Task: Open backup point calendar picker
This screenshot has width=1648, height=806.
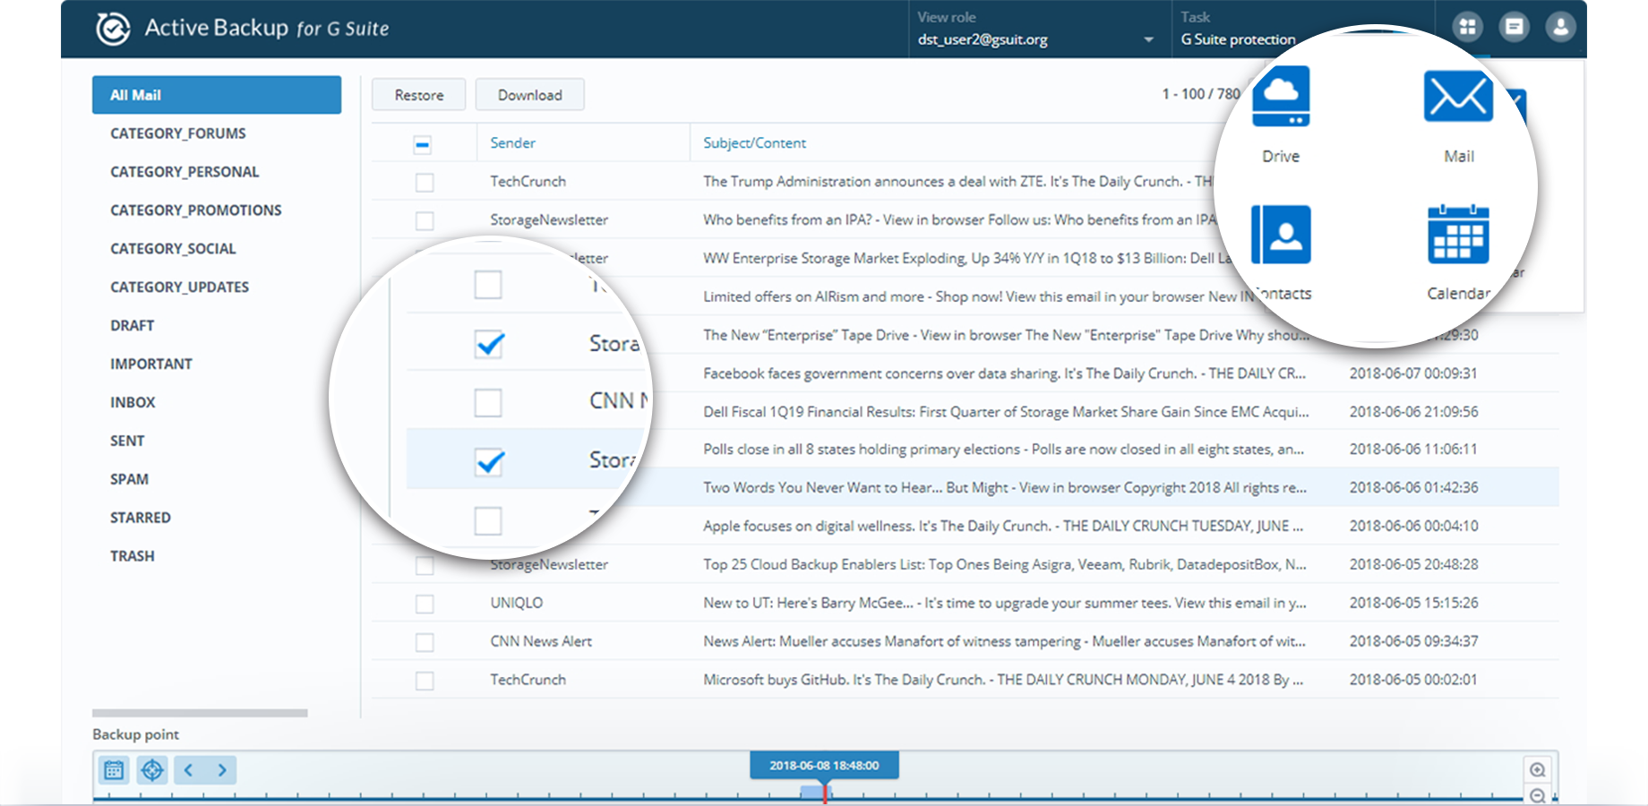Action: [x=114, y=769]
